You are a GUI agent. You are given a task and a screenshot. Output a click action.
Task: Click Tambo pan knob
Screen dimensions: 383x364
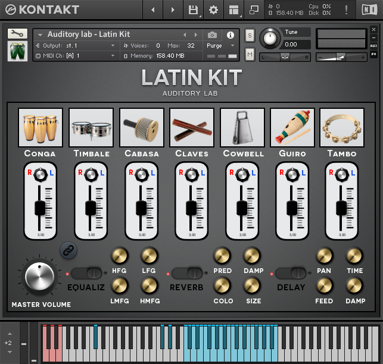coord(342,175)
